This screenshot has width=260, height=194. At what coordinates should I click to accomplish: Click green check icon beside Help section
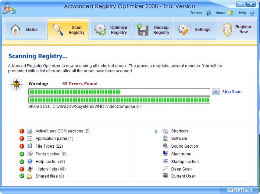click(22, 162)
